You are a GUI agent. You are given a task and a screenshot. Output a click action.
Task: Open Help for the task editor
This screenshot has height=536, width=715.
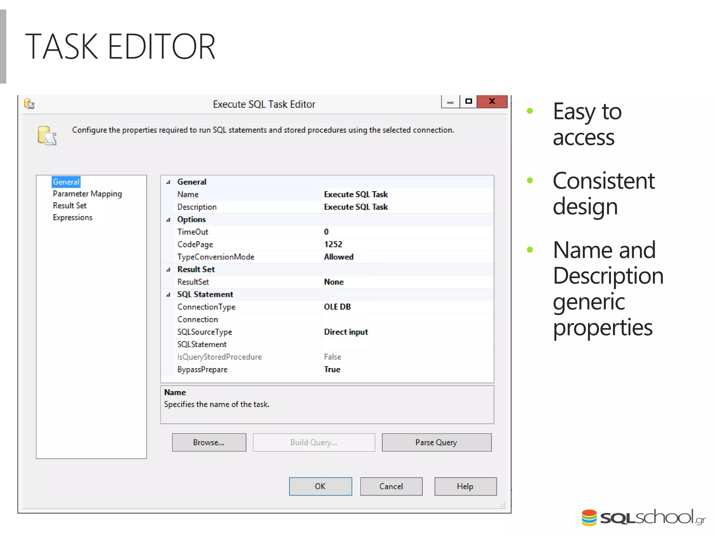coord(465,486)
